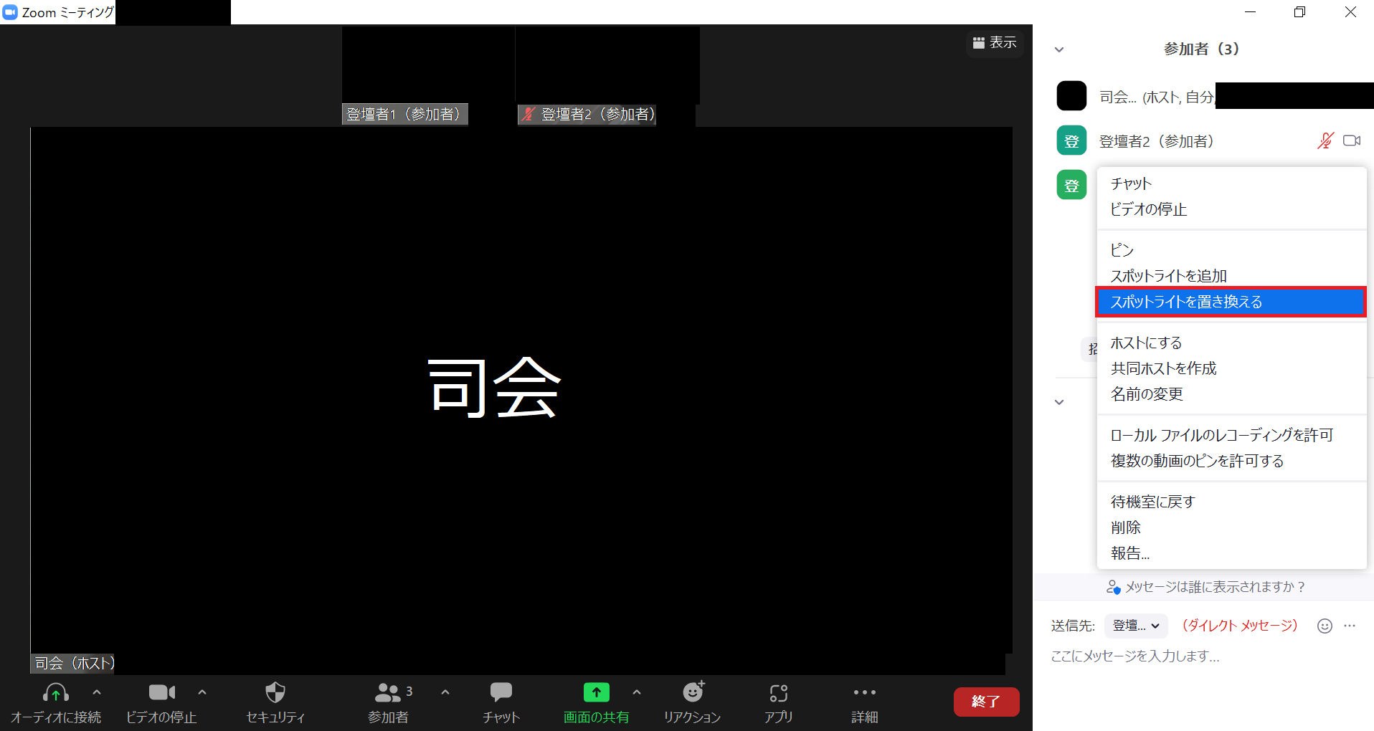Toggle the Stop Video camera button

click(x=161, y=693)
